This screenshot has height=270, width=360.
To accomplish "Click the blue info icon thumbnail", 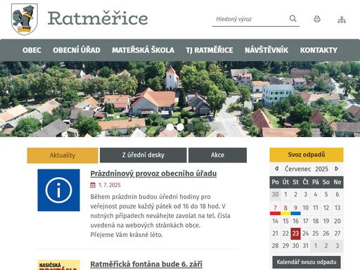I will (x=58, y=190).
